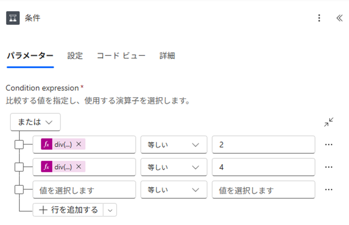The height and width of the screenshot is (225, 349).
Task: Collapse the panel with double chevron icon
Action: click(x=339, y=18)
